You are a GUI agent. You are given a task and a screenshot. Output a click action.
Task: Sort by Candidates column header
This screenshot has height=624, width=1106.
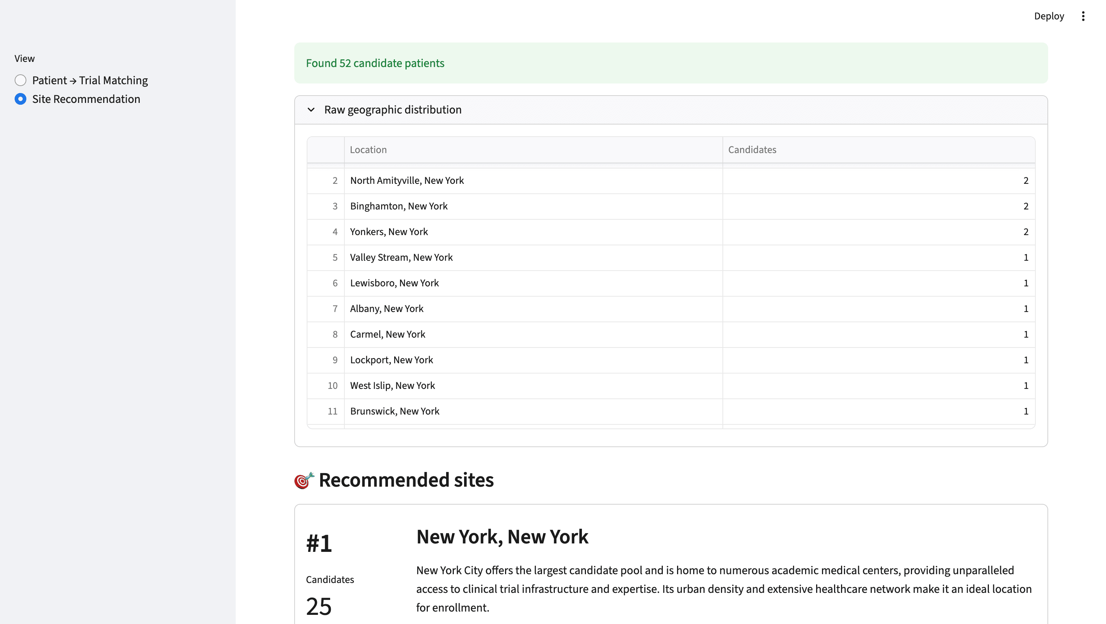(878, 150)
